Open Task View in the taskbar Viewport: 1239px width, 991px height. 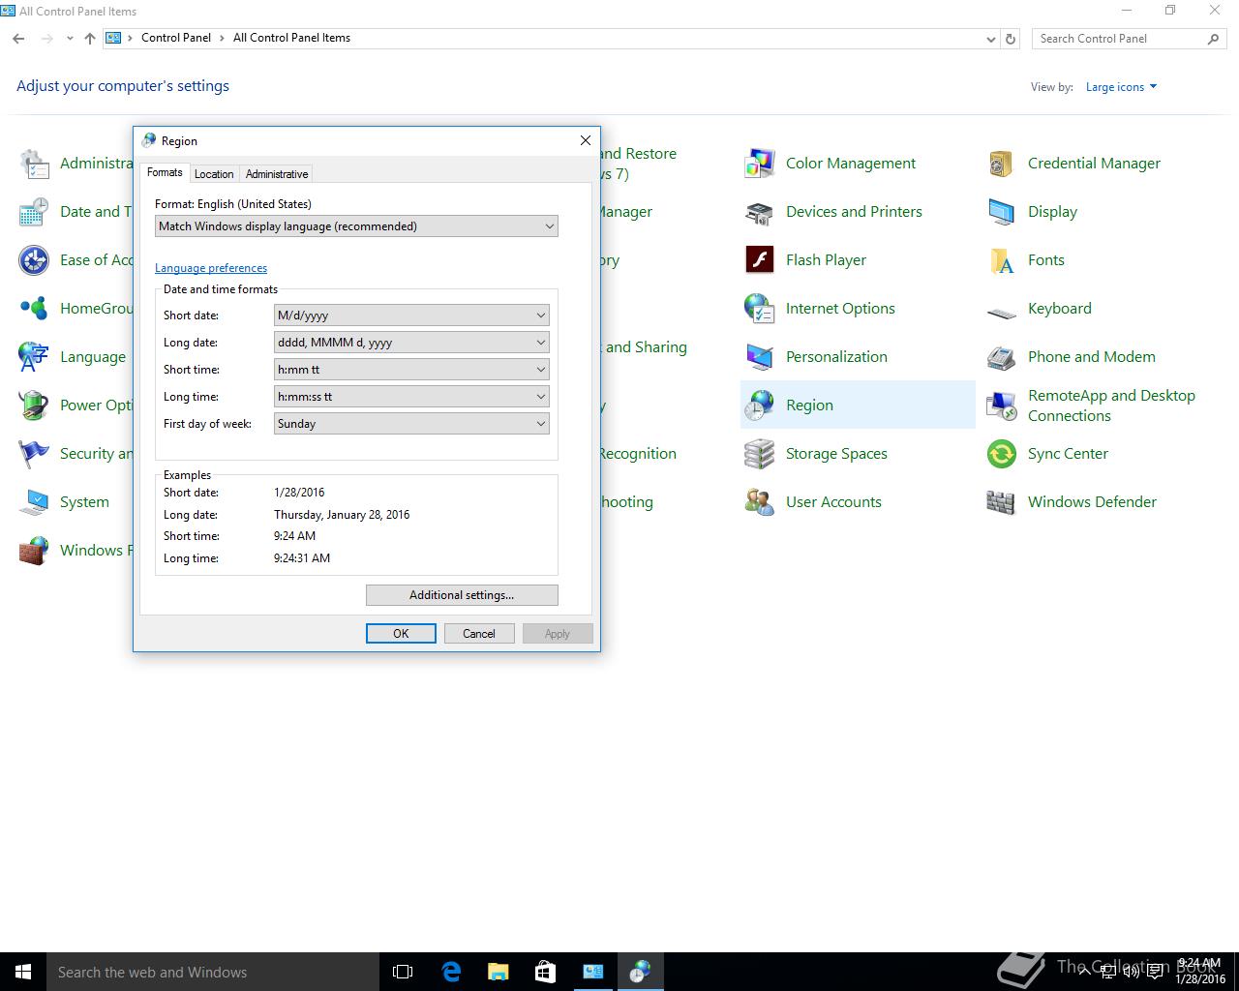(x=403, y=972)
